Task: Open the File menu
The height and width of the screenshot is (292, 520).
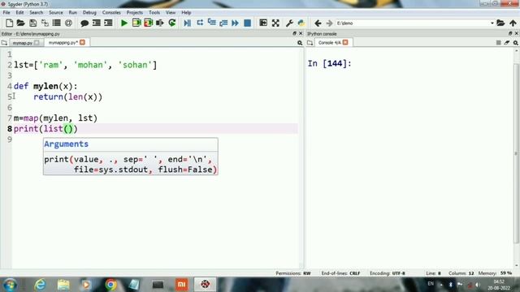Action: point(6,13)
